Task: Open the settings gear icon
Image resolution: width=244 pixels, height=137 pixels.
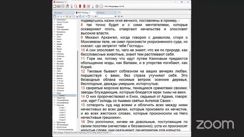Action: click(x=97, y=6)
